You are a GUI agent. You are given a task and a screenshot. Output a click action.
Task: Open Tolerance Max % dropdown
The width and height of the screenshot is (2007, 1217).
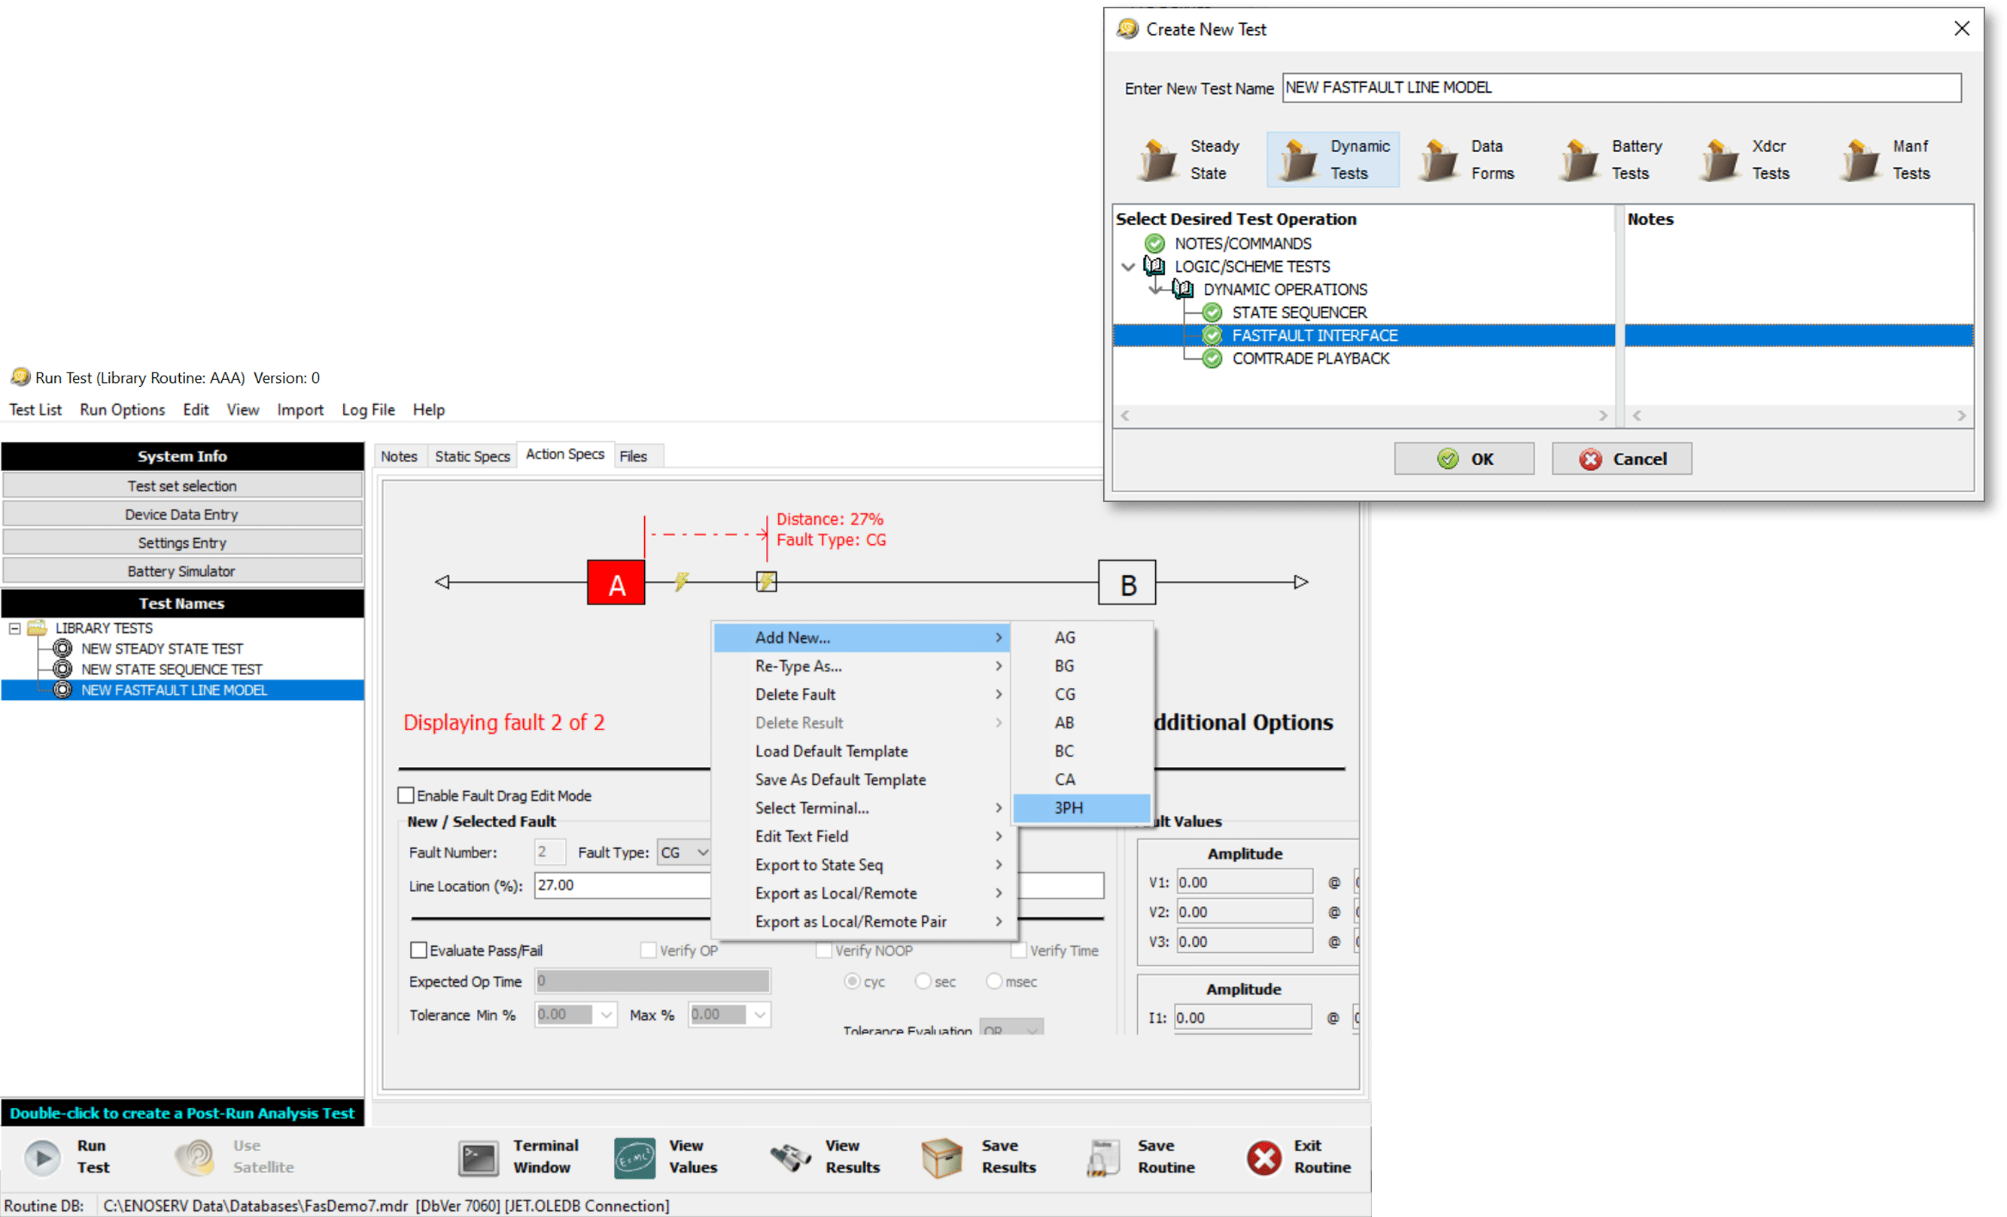759,1015
